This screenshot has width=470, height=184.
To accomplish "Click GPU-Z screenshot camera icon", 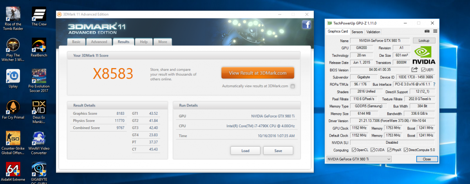I will point(427,31).
